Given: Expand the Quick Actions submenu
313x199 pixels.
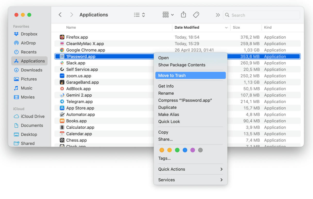Looking at the screenshot, I should click(x=190, y=169).
